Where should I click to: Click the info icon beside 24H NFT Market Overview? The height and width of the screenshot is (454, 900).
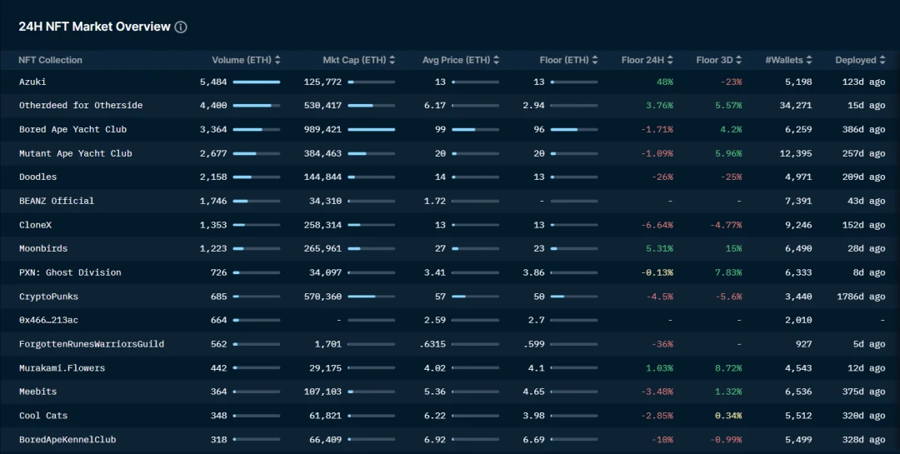181,27
